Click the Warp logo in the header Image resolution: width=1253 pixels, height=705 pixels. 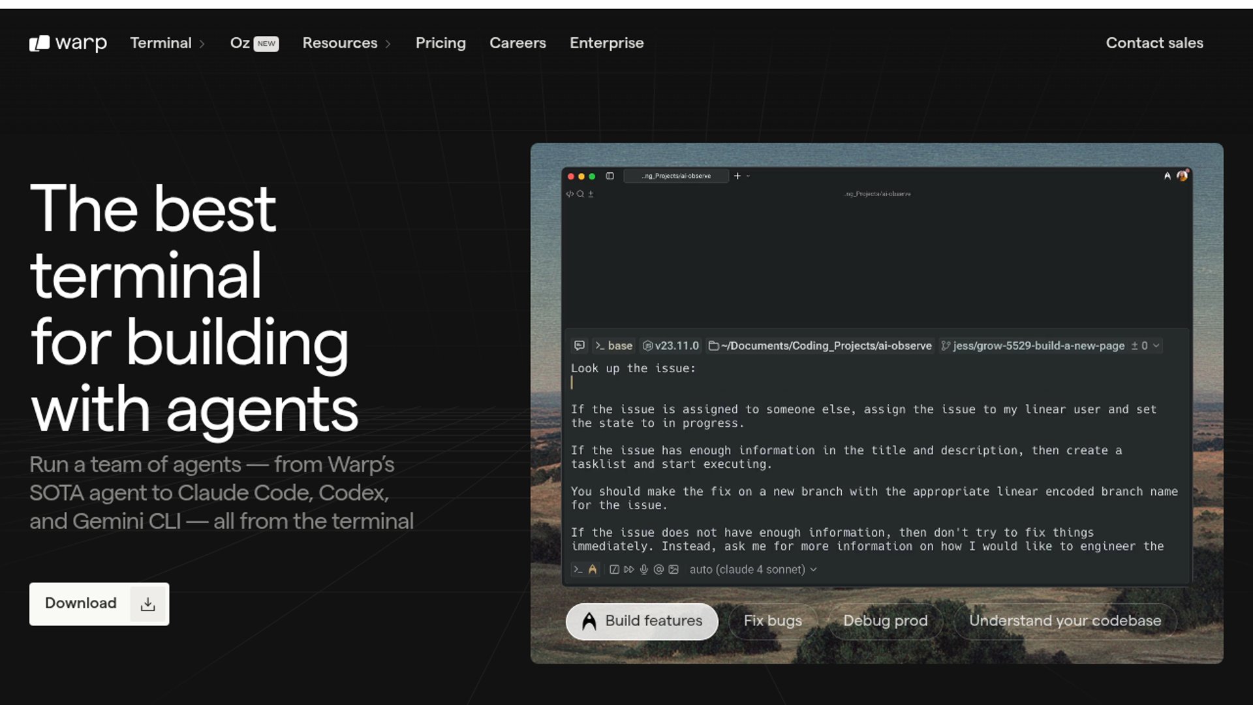pos(68,43)
